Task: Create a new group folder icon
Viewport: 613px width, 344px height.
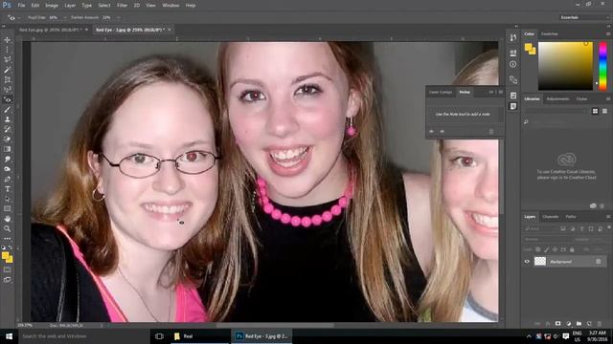Action: tap(579, 324)
